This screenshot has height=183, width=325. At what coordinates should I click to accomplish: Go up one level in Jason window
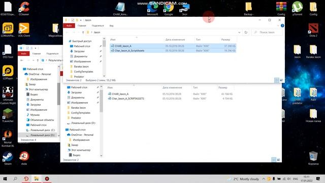[83, 33]
